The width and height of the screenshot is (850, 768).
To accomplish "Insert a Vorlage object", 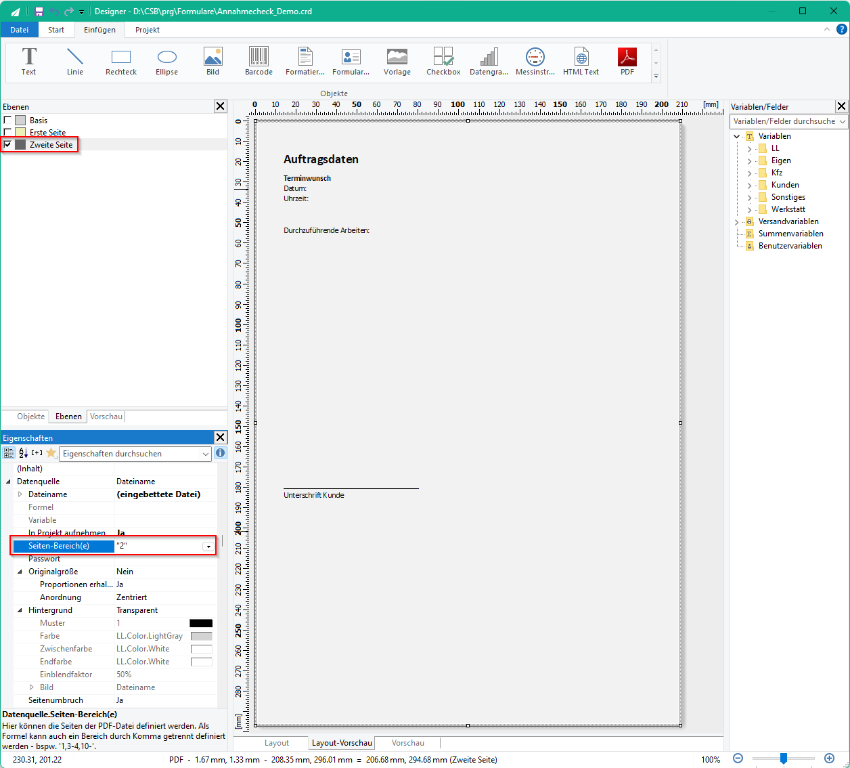I will [397, 62].
